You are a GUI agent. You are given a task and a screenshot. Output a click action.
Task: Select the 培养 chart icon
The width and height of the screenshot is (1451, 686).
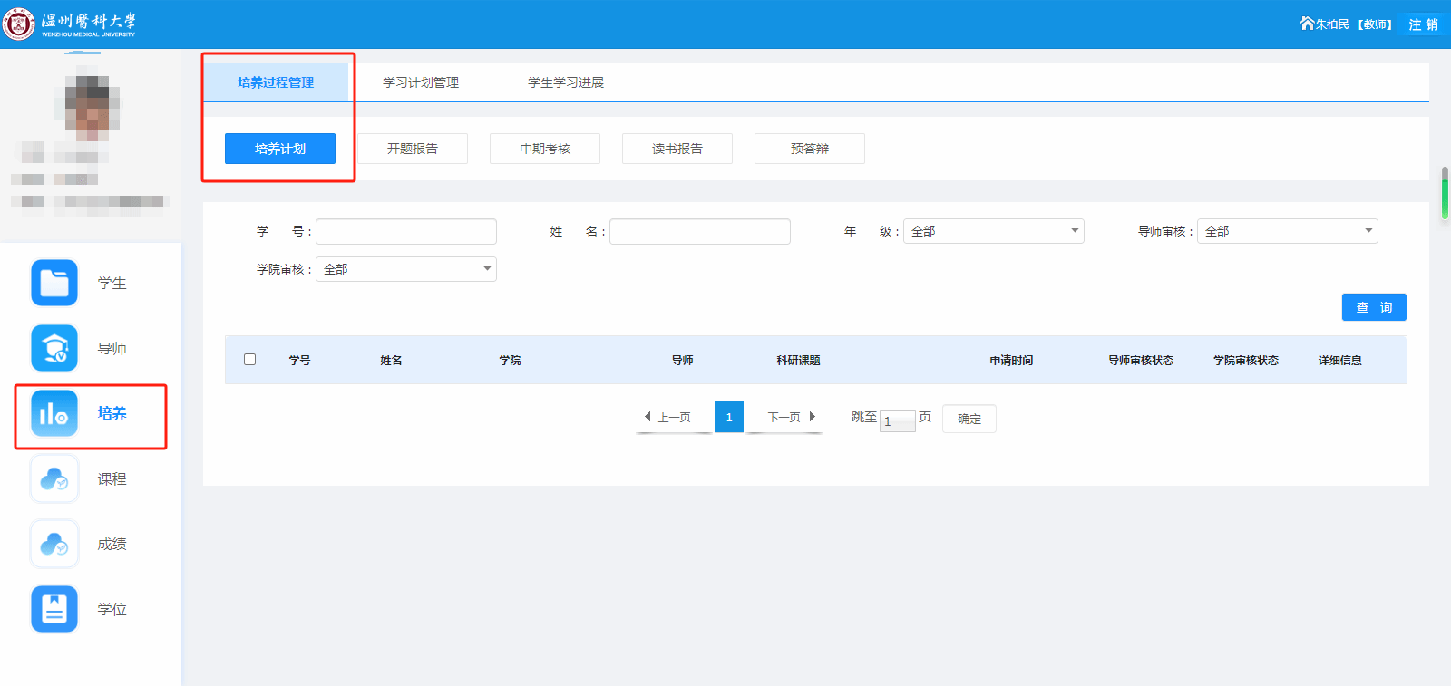54,413
